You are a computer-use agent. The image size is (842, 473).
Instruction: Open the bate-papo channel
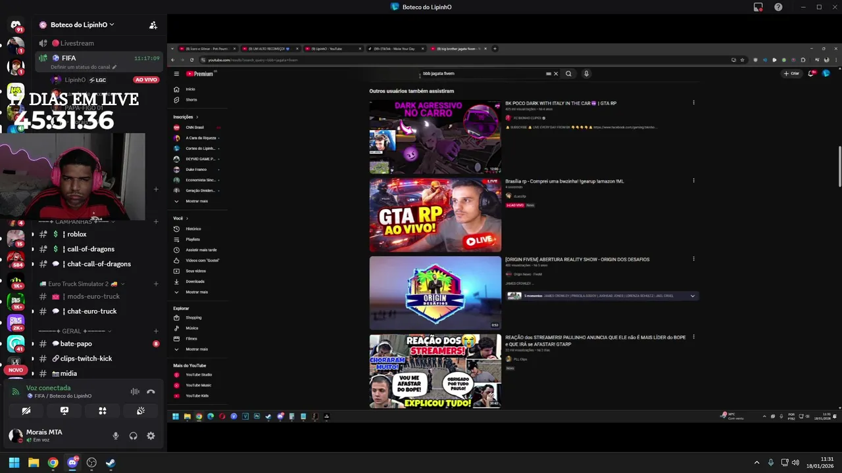[x=99, y=344]
